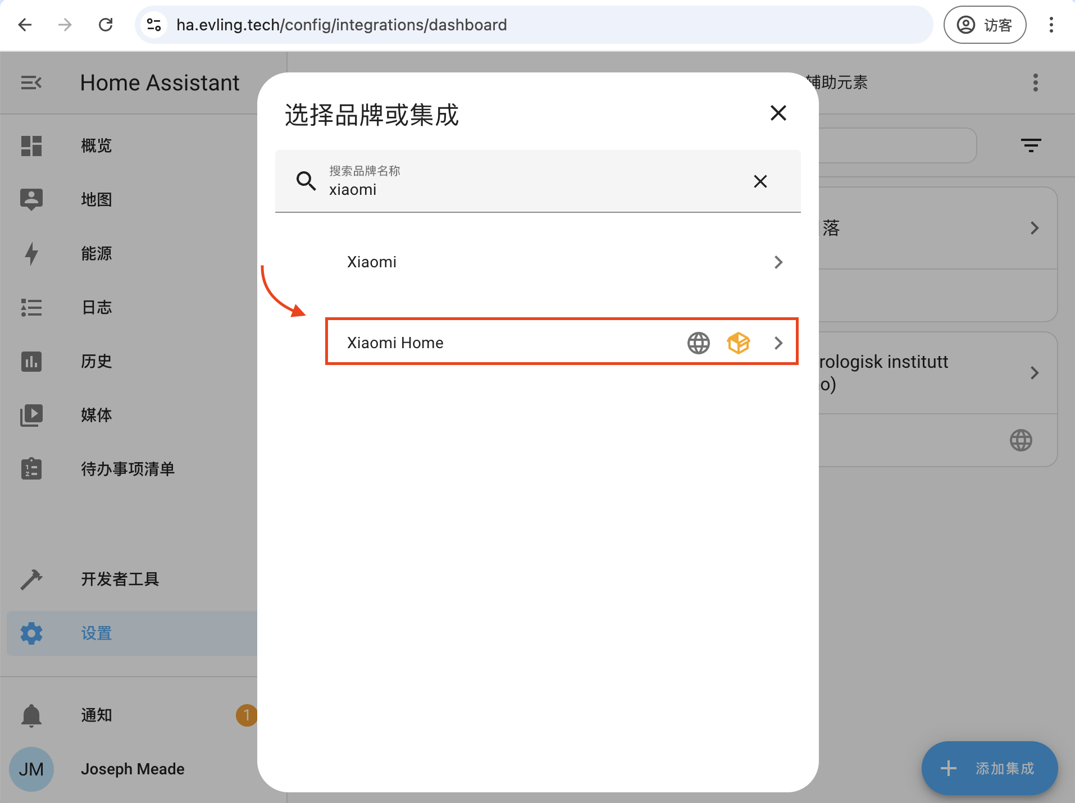Click the 日志 list icon

tap(31, 307)
